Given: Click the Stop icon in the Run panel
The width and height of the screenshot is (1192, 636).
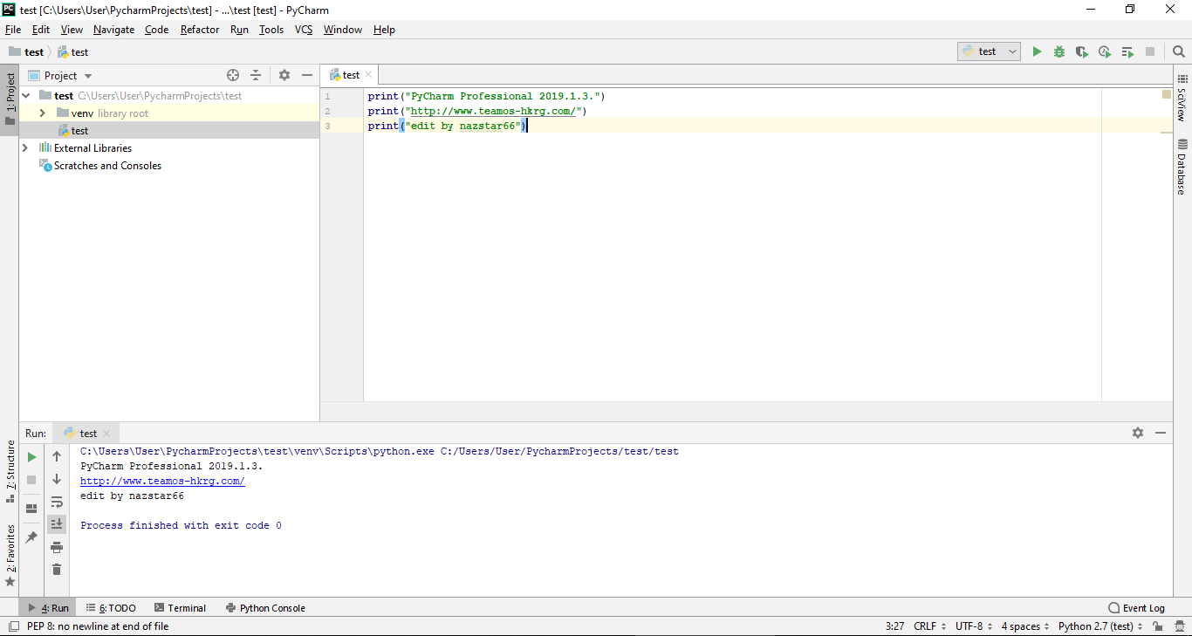Looking at the screenshot, I should coord(31,480).
